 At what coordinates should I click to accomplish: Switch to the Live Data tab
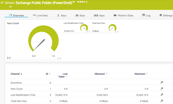click(40, 15)
